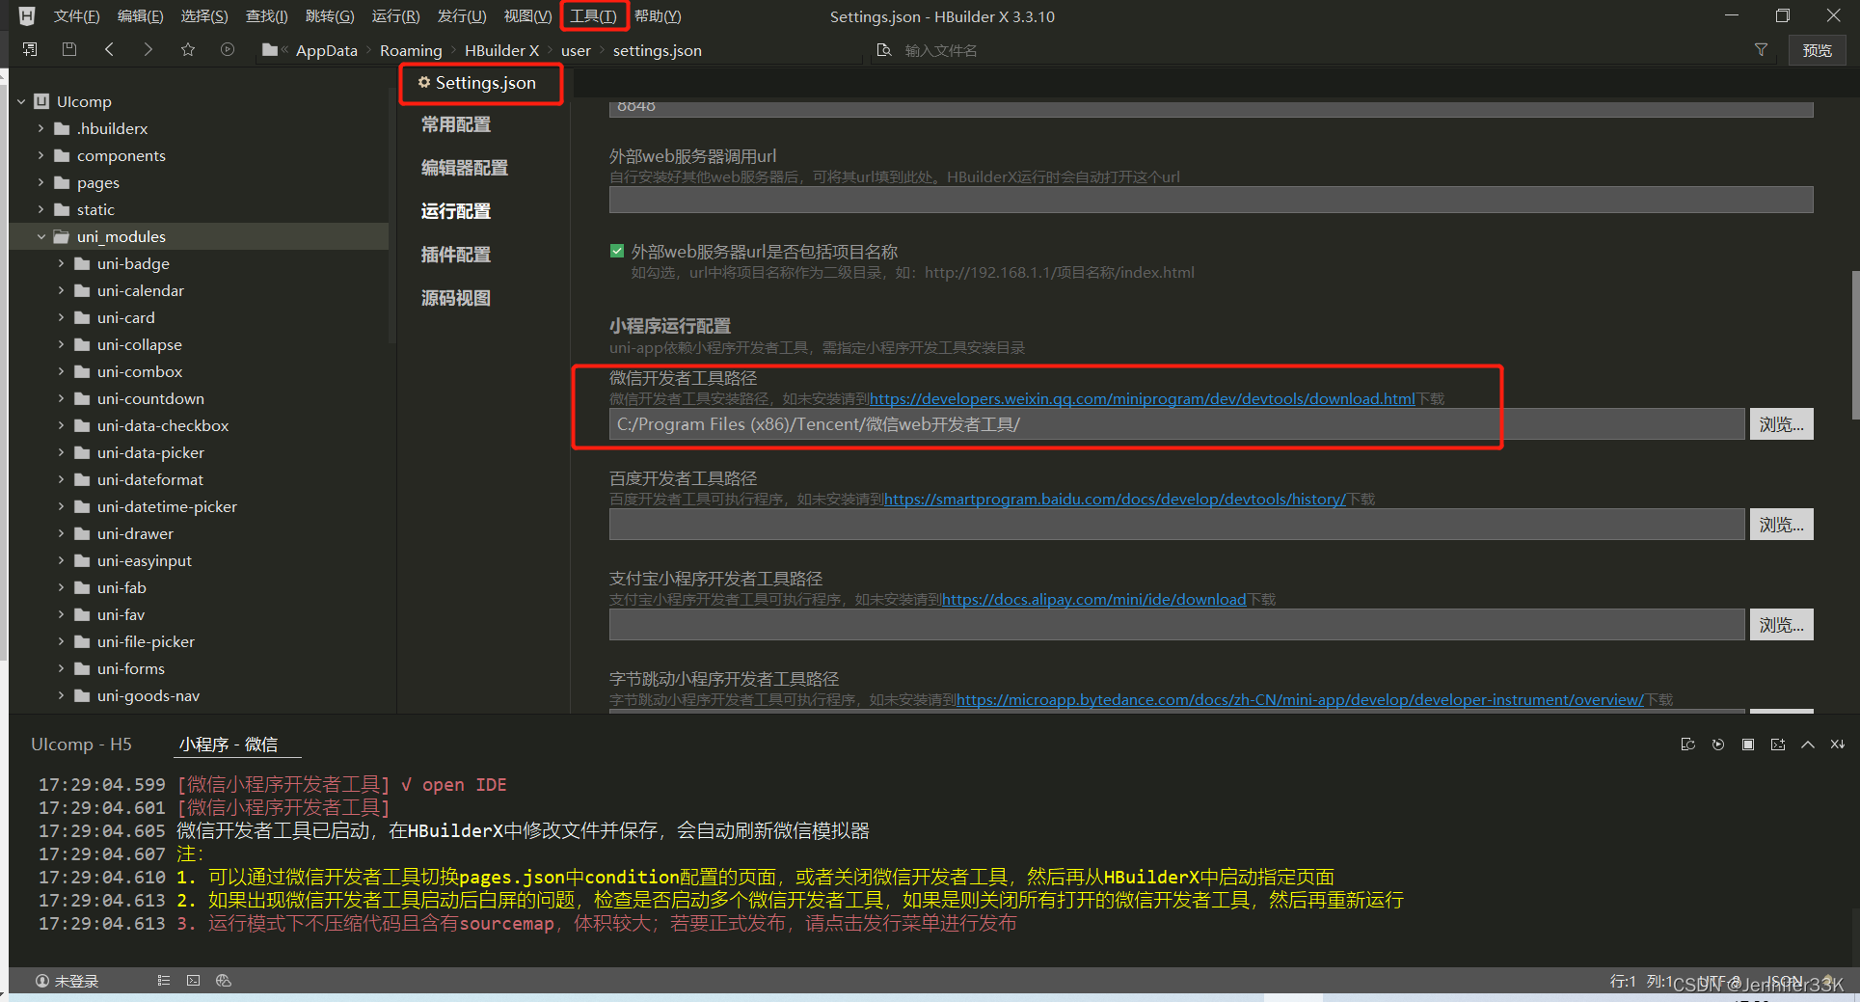Expand the uni-card folder
This screenshot has height=1002, width=1860.
(61, 317)
